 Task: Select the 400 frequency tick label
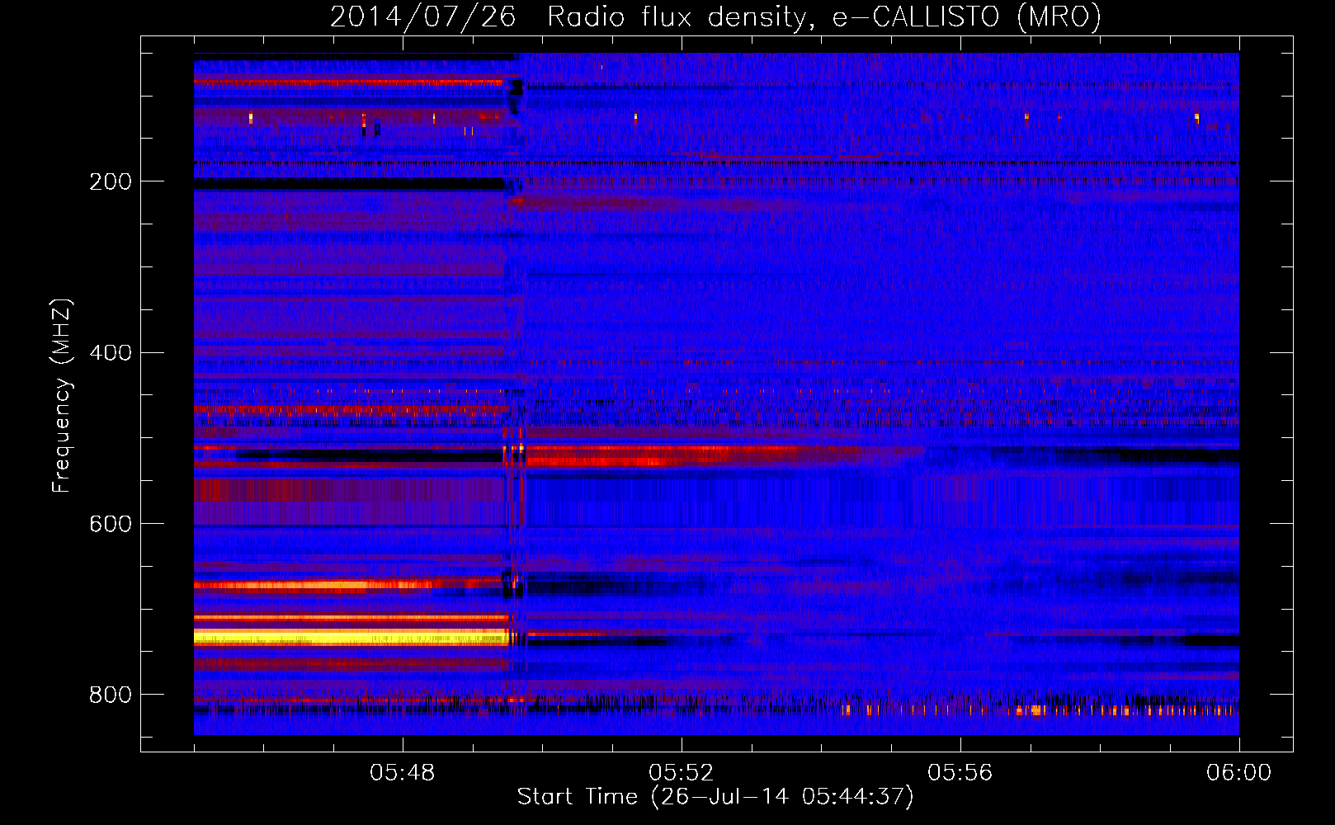111,353
